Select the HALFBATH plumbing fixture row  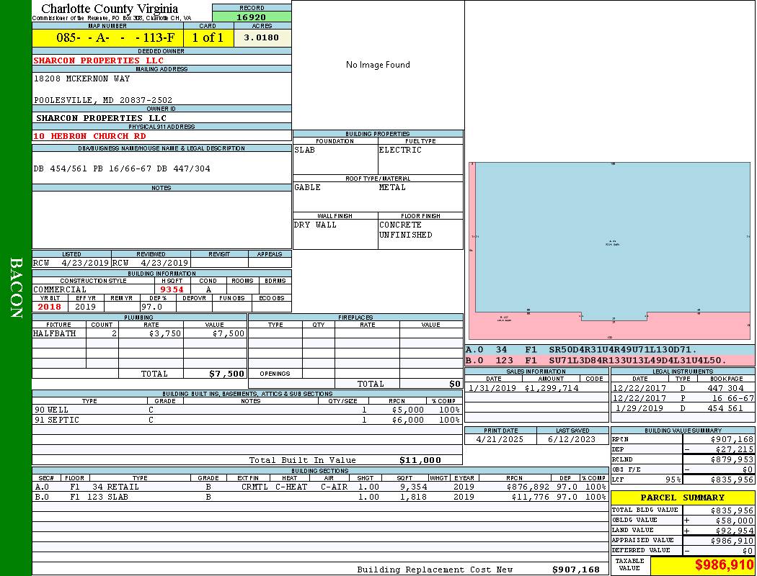[x=139, y=334]
